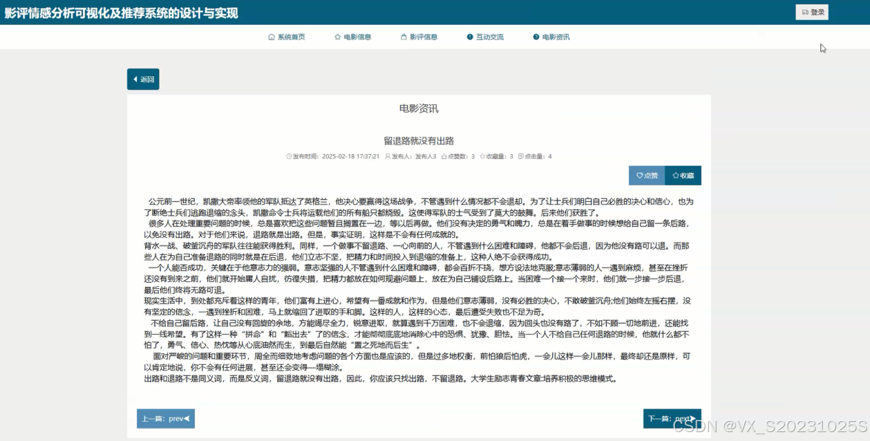Click the site title in the header
The width and height of the screenshot is (870, 441).
[120, 13]
